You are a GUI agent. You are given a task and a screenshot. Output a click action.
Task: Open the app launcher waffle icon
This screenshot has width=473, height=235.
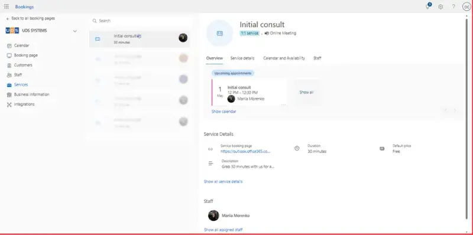(7, 6)
